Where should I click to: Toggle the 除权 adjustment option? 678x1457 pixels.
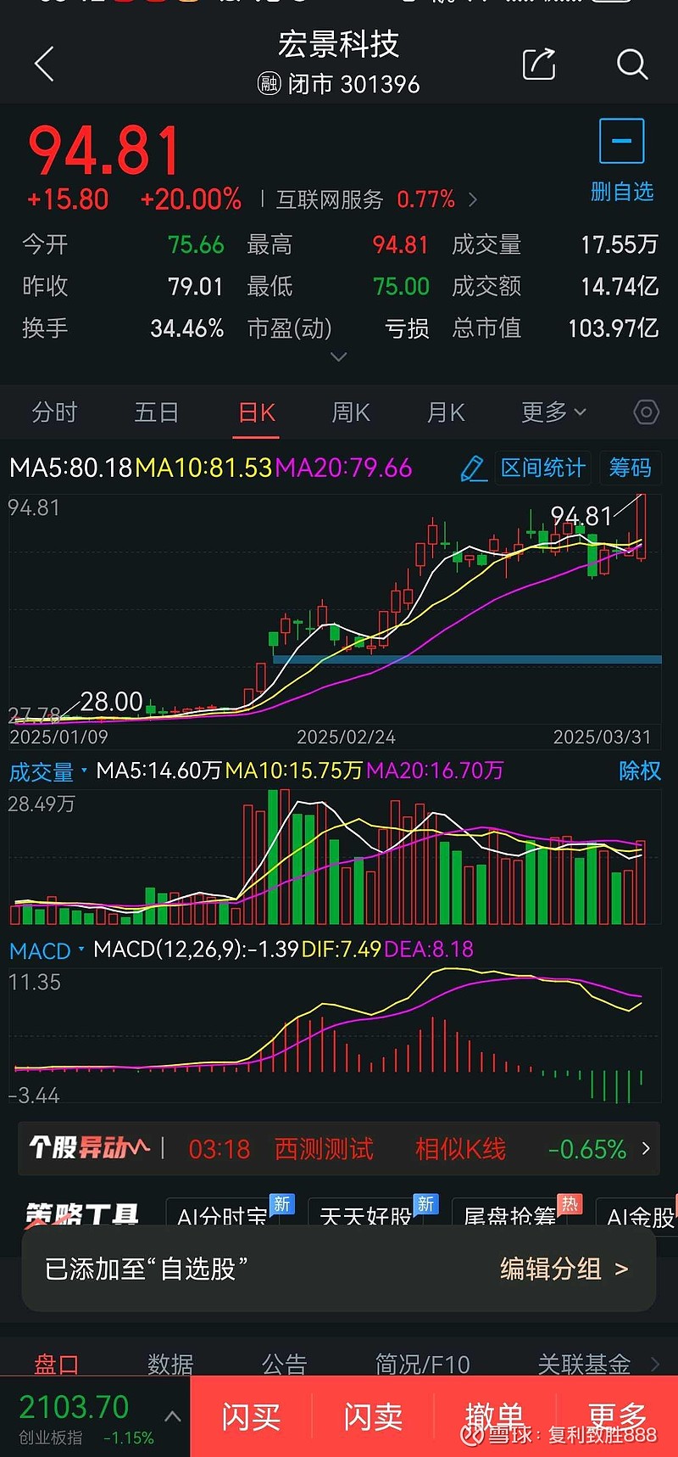640,771
